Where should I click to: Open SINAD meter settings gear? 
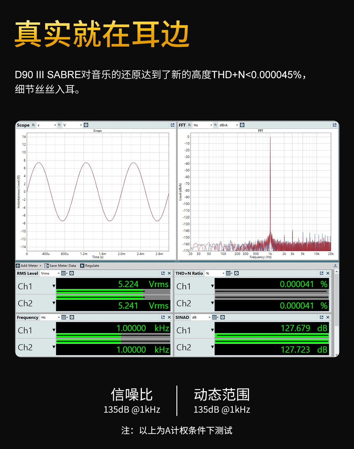(223, 317)
